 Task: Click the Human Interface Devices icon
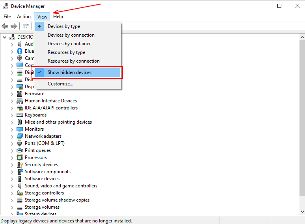click(x=20, y=101)
